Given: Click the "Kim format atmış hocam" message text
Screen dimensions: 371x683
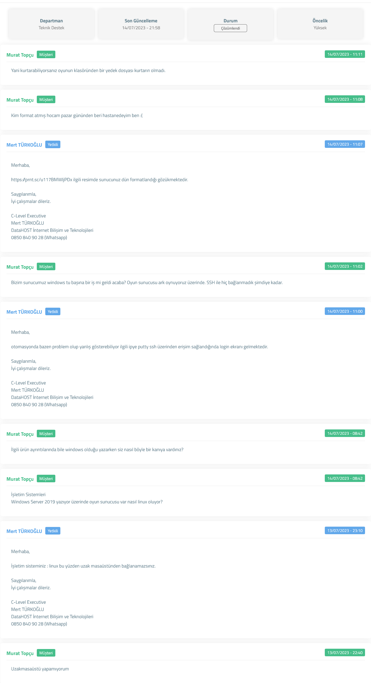Looking at the screenshot, I should 77,115.
